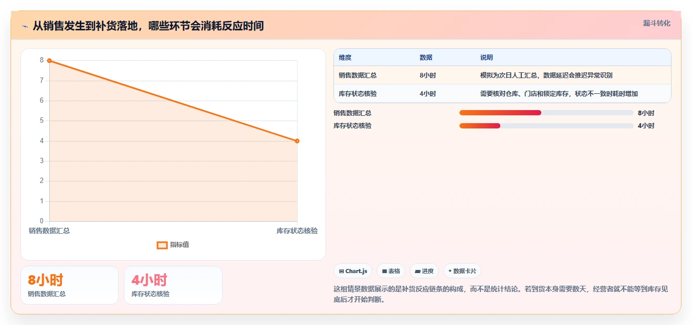Click the lightning icon beside the heading
Image resolution: width=692 pixels, height=325 pixels.
click(25, 26)
